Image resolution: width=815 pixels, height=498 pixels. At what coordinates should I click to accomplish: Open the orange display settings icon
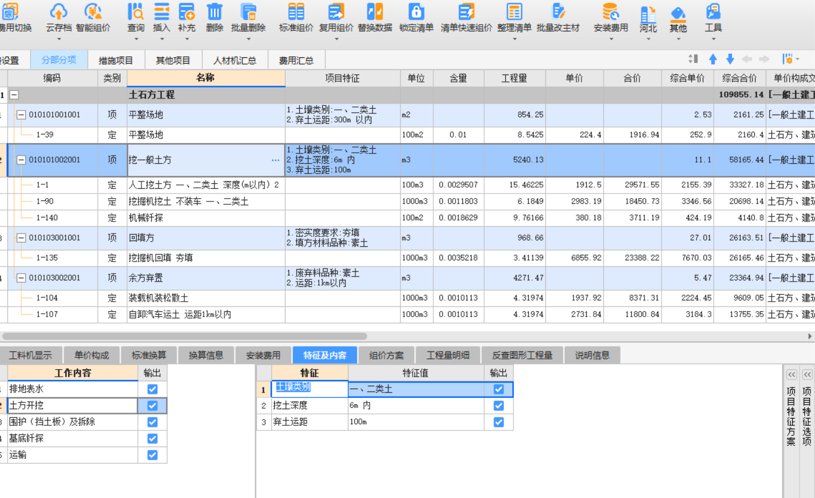coord(789,59)
